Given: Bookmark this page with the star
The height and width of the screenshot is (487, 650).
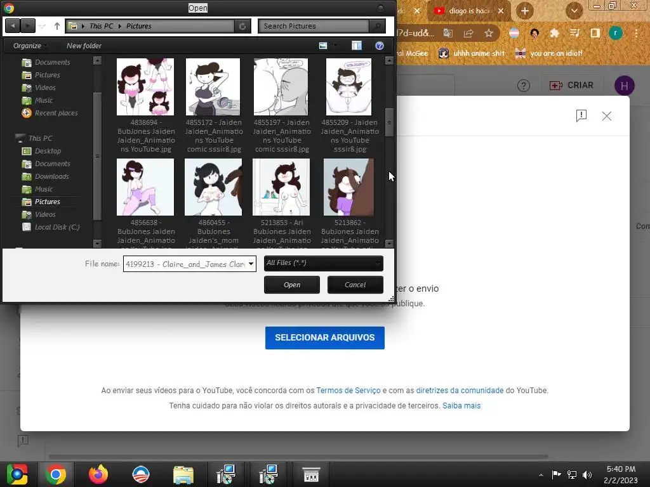Looking at the screenshot, I should 489,33.
